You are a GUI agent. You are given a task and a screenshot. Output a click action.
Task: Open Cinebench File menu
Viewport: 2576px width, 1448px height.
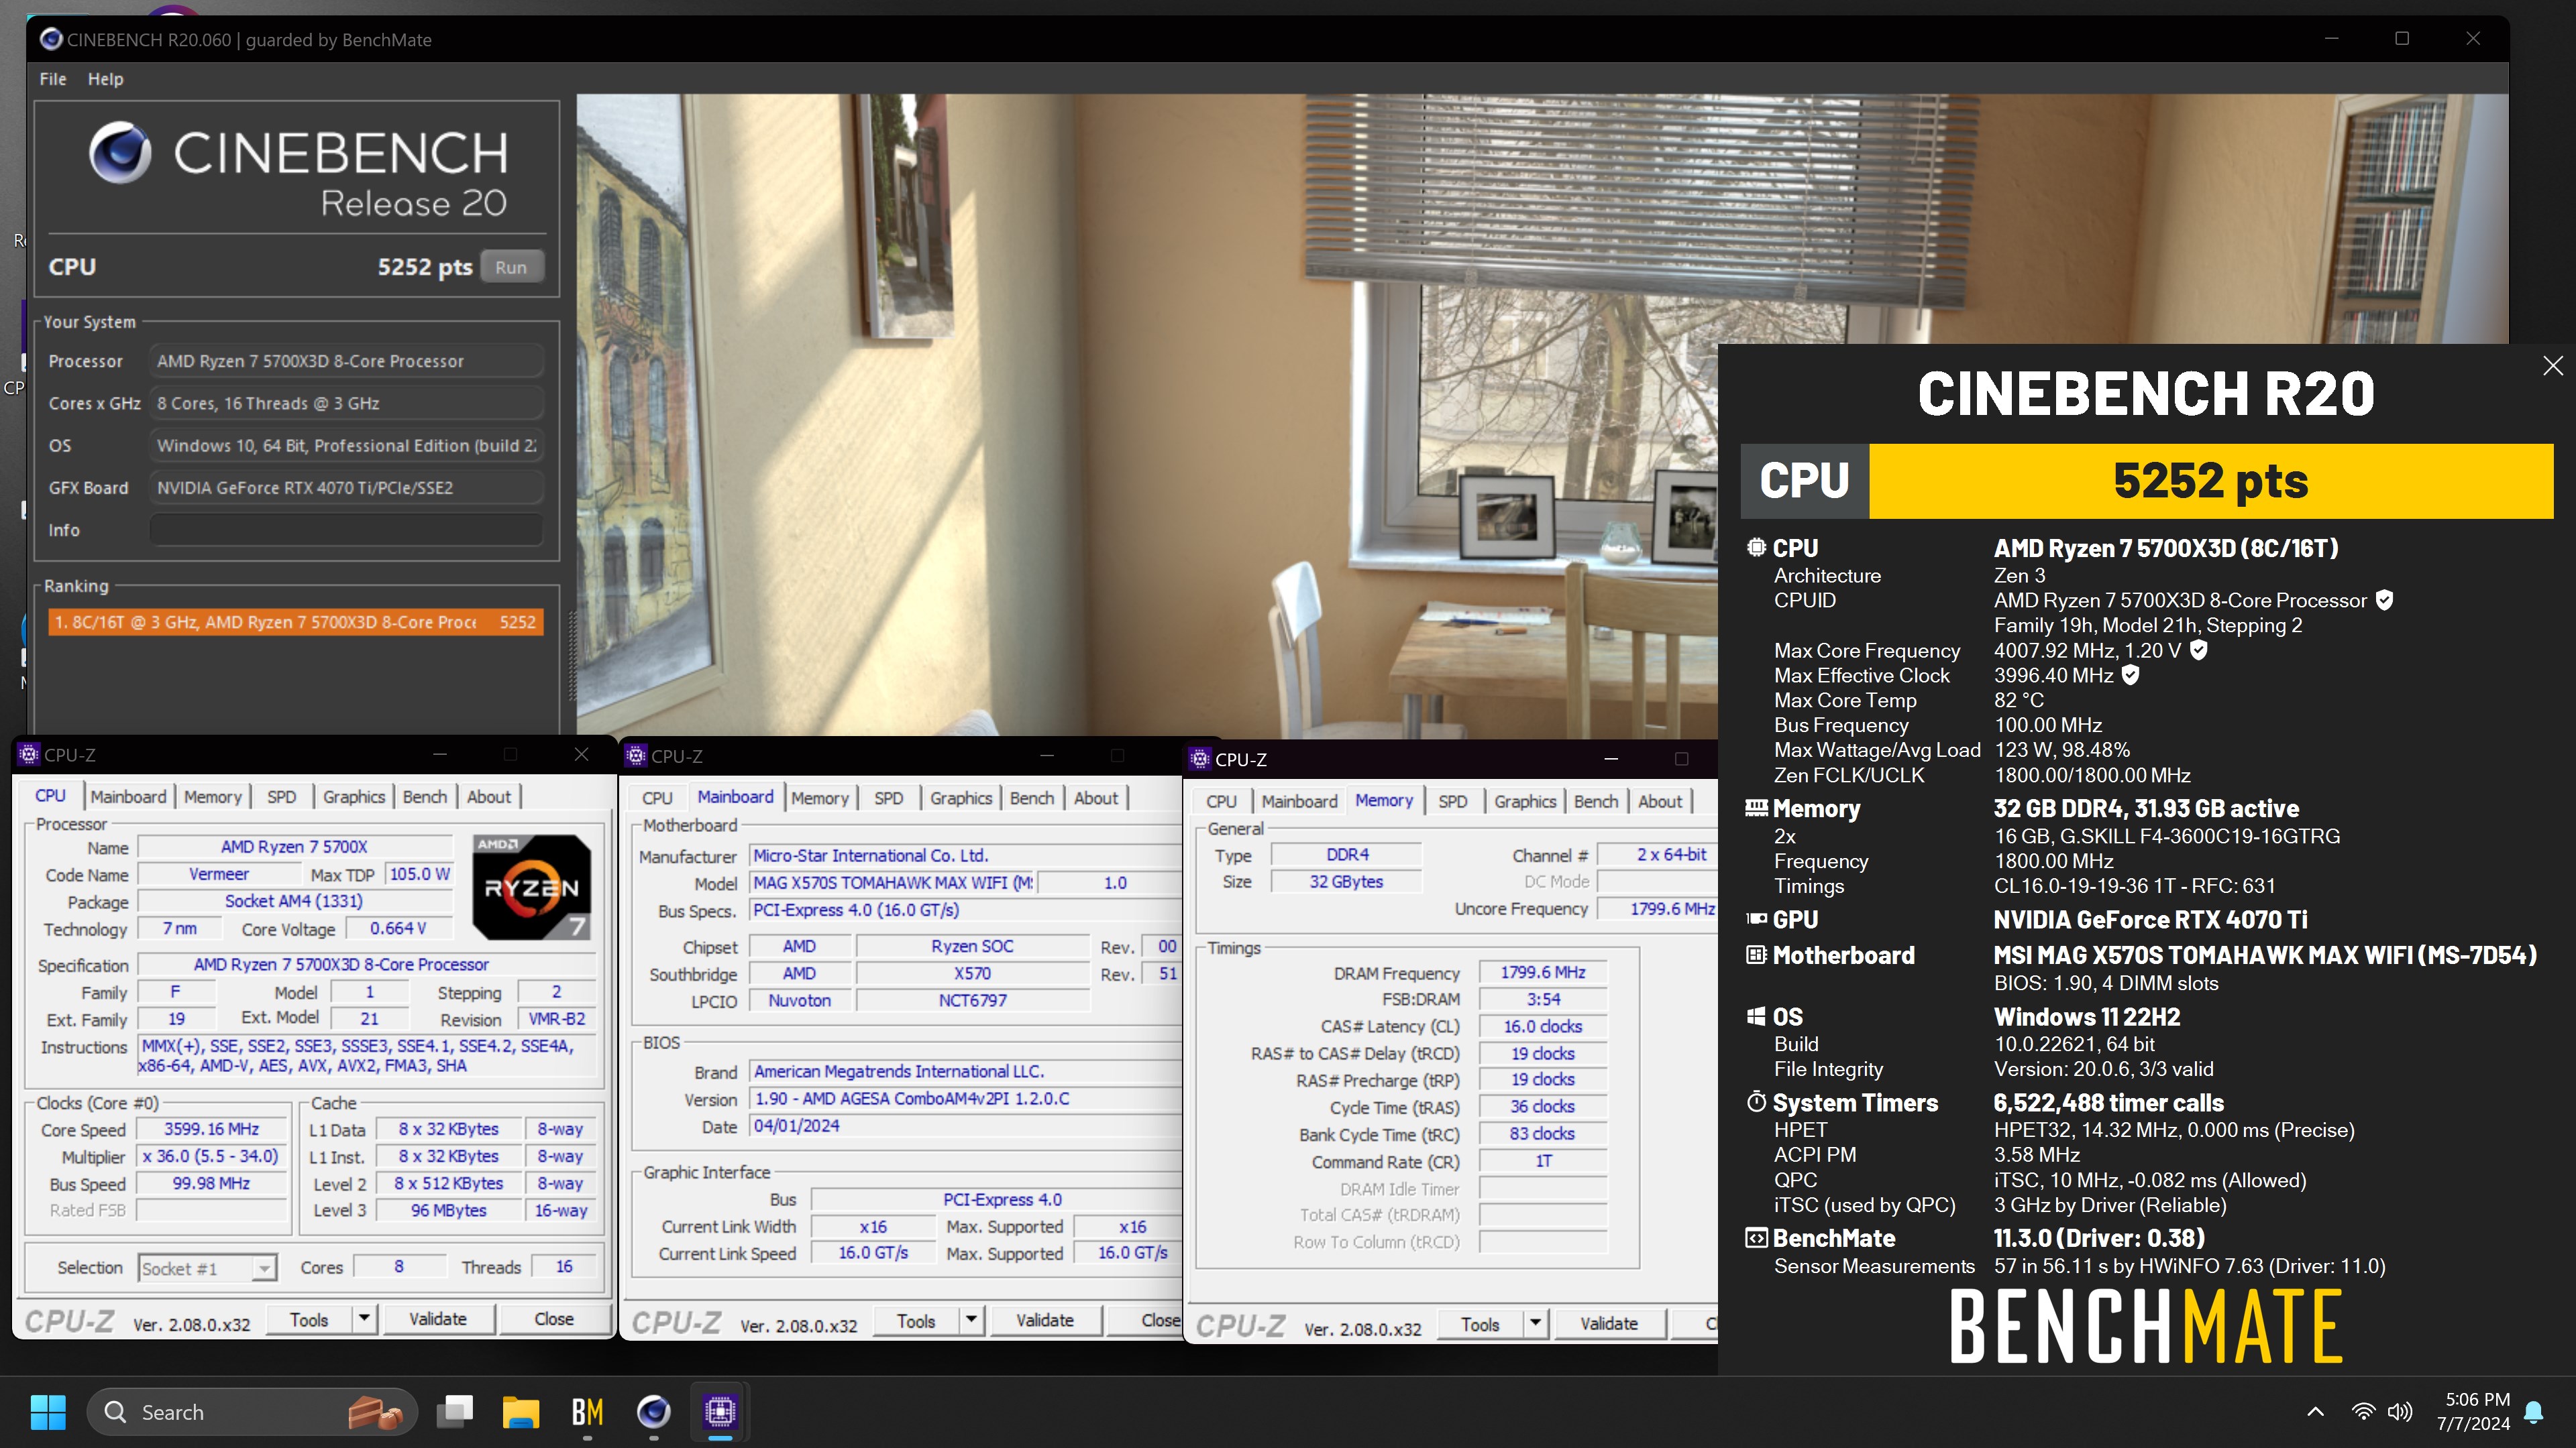pyautogui.click(x=53, y=79)
